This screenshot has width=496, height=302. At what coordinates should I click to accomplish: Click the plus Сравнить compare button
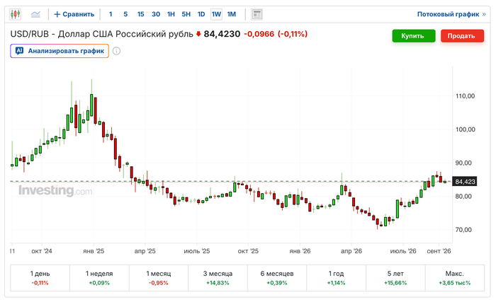(x=74, y=14)
